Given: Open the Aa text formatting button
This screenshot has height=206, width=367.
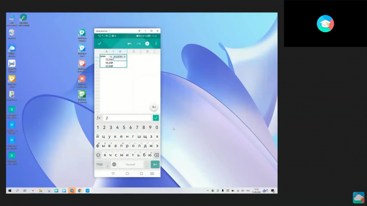Looking at the screenshot, I should pos(154,107).
